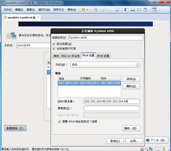This screenshot has height=151, width=171.
Task: Open the 文件(F) menu
Action: [x=8, y=10]
